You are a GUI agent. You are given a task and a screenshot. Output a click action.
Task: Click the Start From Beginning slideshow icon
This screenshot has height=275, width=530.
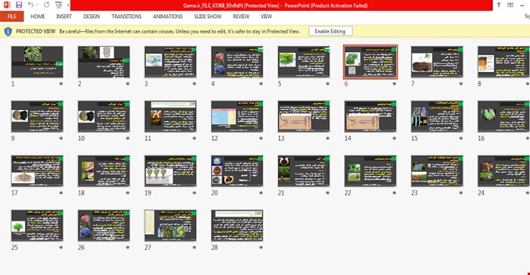58,5
